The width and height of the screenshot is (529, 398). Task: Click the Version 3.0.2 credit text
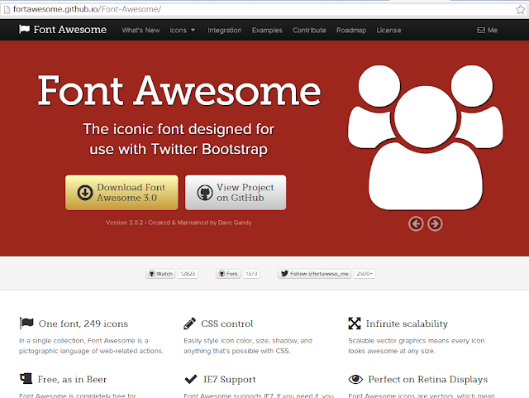coord(179,223)
